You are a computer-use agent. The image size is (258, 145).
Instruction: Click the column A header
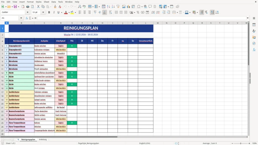(7, 23)
